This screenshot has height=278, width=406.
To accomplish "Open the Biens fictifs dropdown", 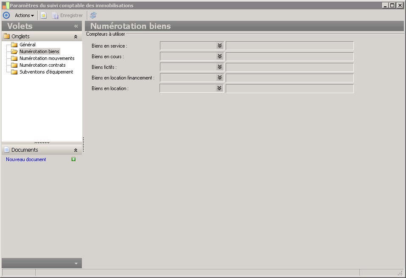I will [x=220, y=67].
